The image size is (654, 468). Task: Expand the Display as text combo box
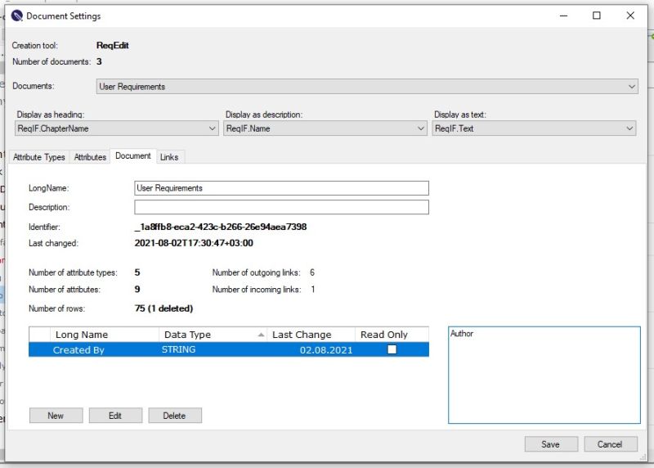(534, 128)
